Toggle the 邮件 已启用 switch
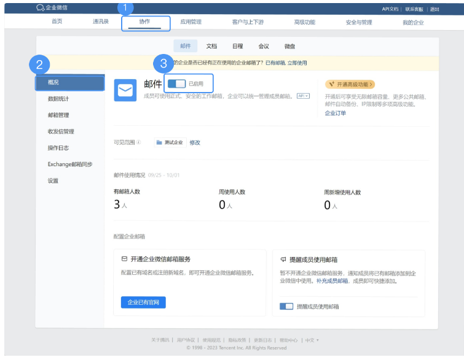Viewport: 464px width, 360px height. 176,83
